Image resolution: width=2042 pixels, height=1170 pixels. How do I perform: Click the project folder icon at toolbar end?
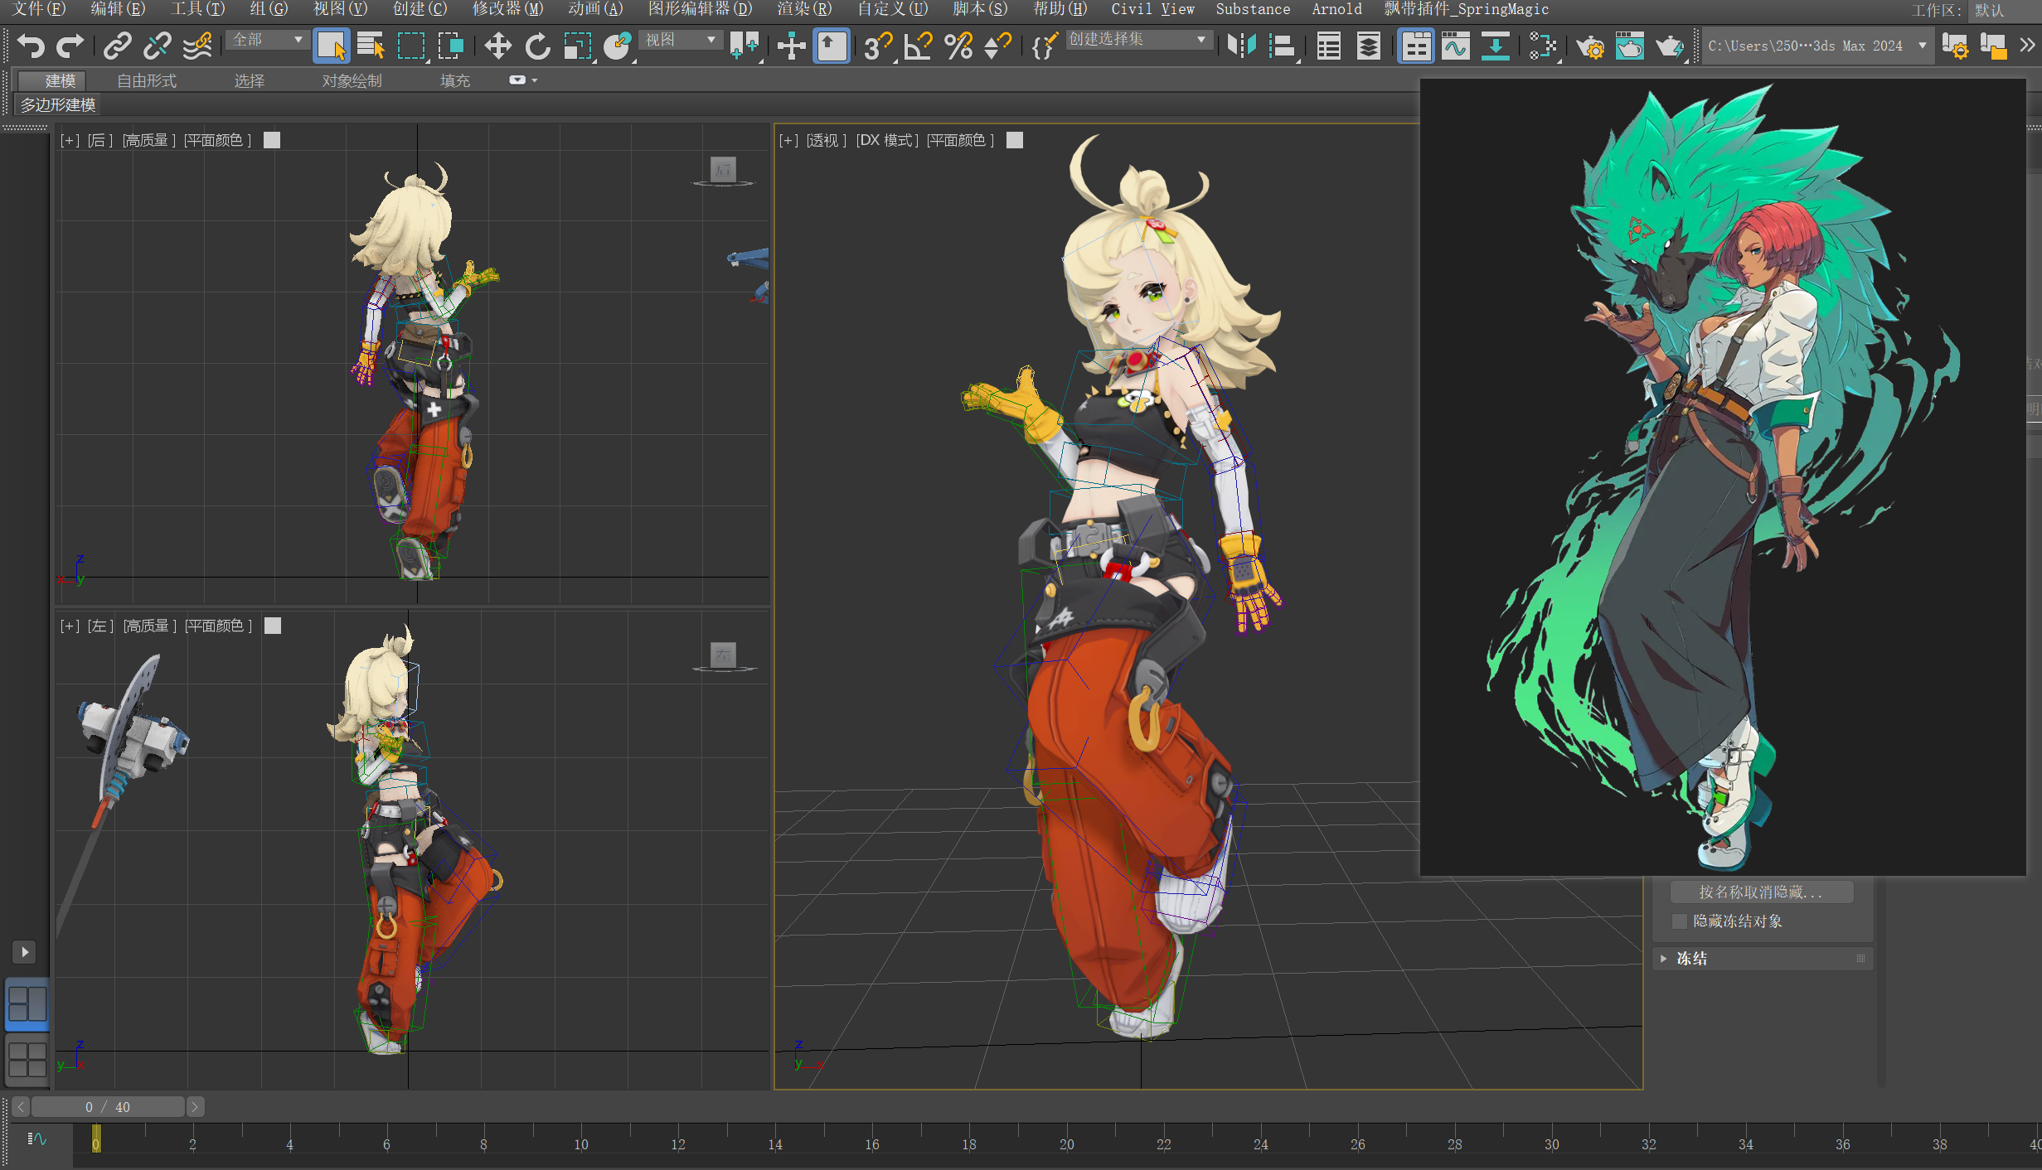click(1993, 46)
